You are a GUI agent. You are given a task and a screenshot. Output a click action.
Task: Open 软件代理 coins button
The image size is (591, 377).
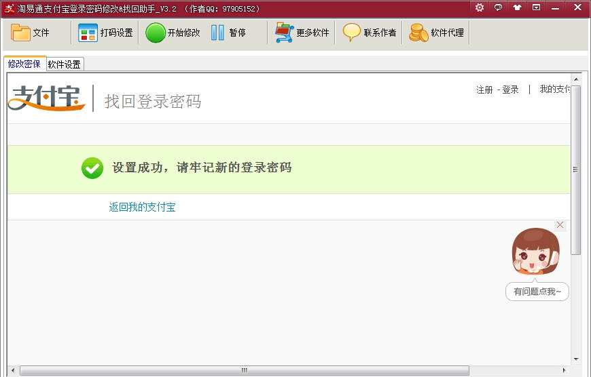437,33
